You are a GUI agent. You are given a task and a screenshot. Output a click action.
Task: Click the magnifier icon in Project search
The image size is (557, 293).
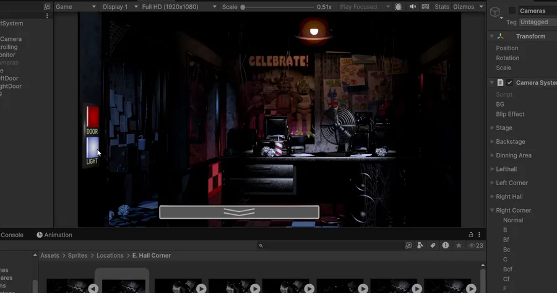click(x=261, y=245)
